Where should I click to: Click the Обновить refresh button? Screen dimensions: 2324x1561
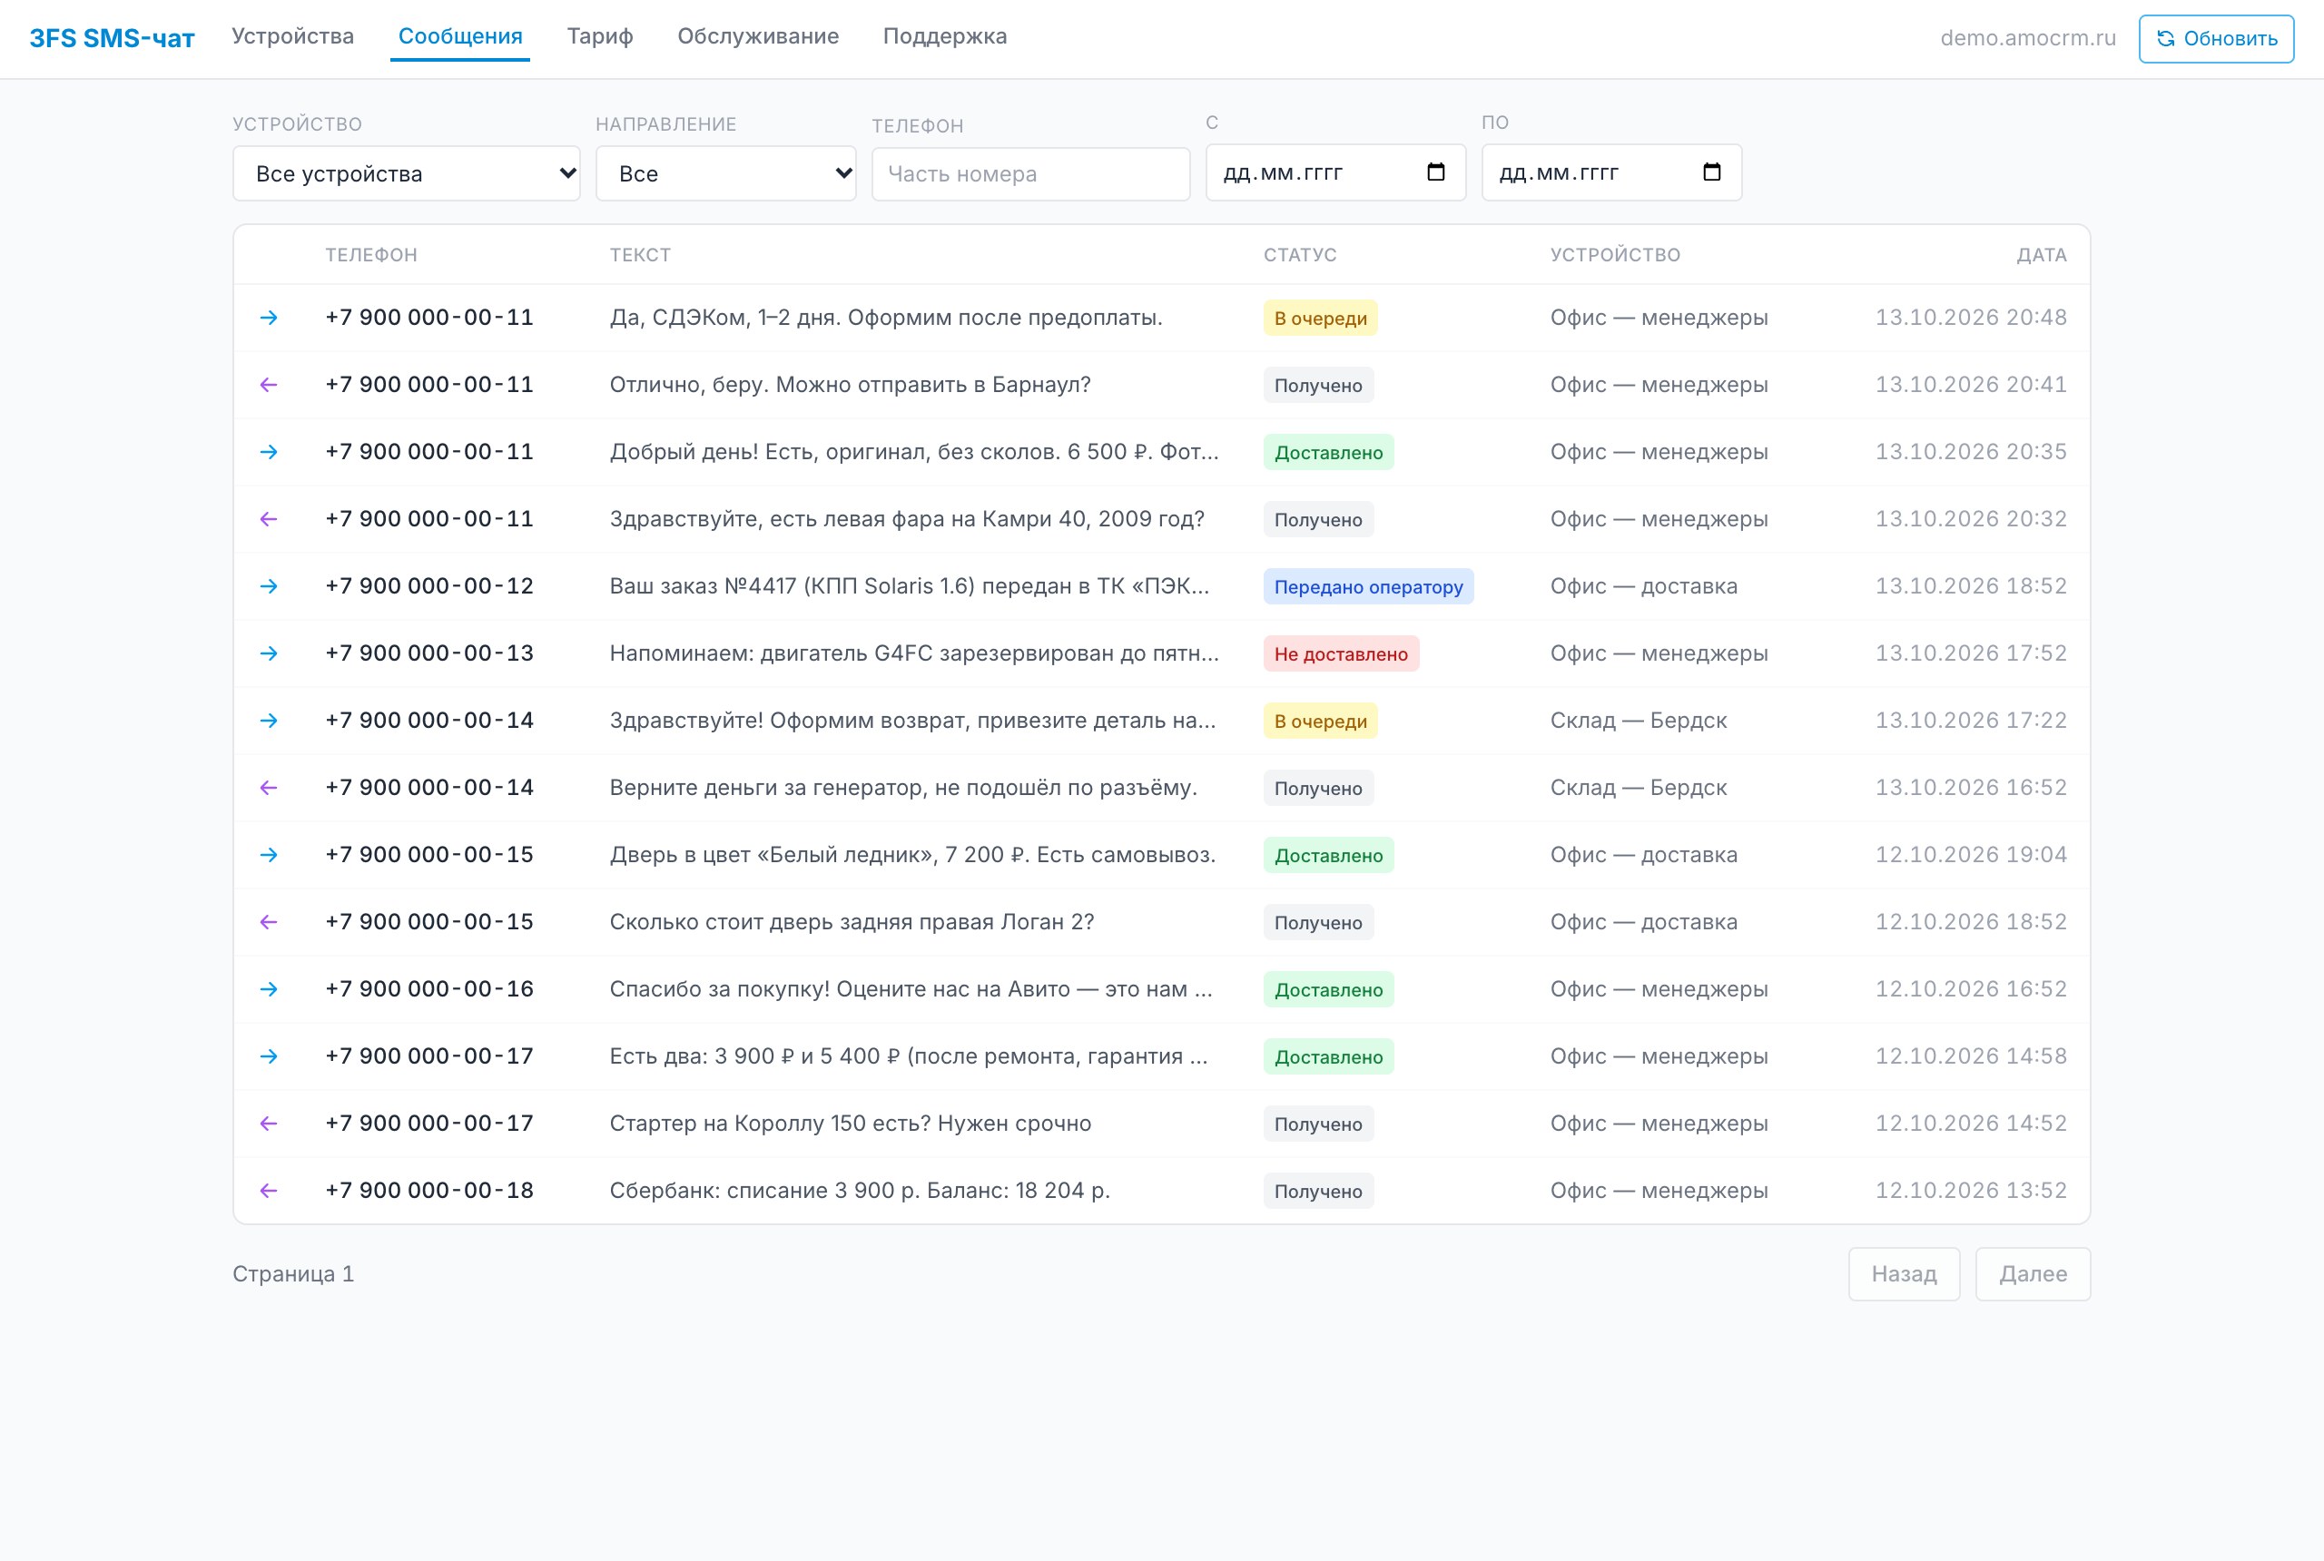pyautogui.click(x=2217, y=39)
